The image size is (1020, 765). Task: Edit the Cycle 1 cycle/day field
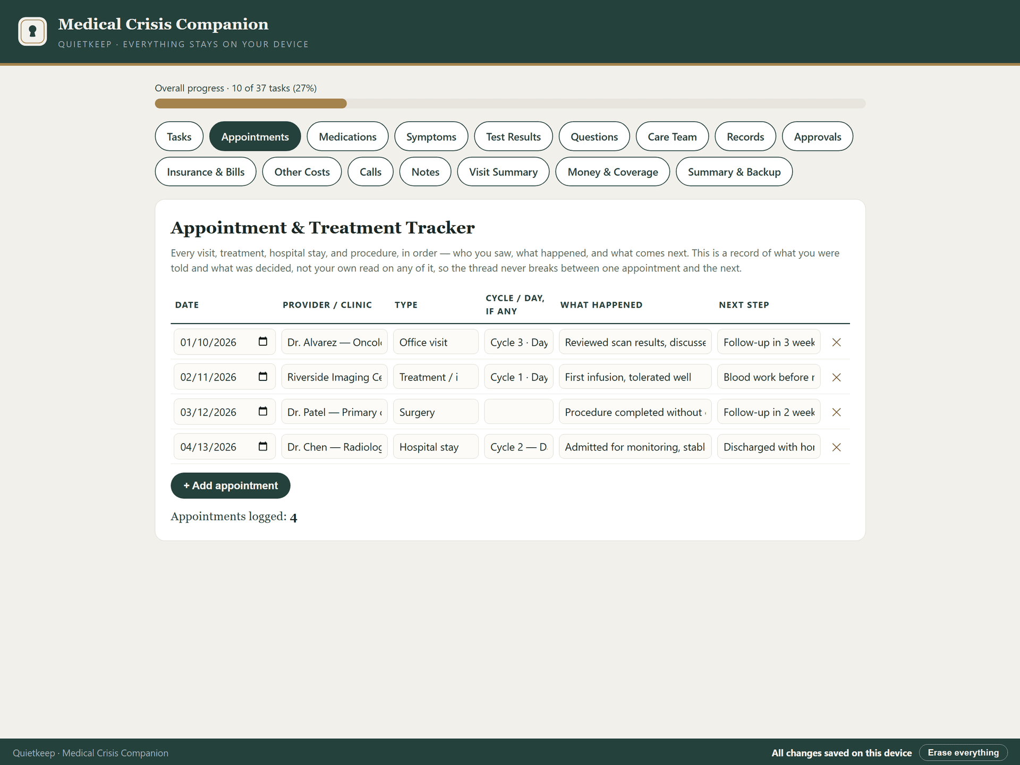click(x=518, y=377)
